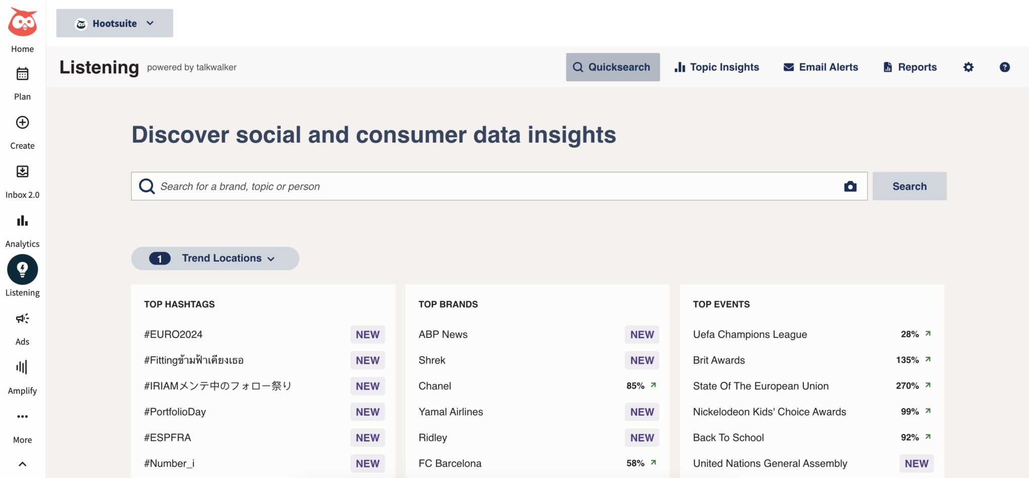Open Listening settings via the gear icon
Screen dimensions: 1029x478
[x=968, y=67]
